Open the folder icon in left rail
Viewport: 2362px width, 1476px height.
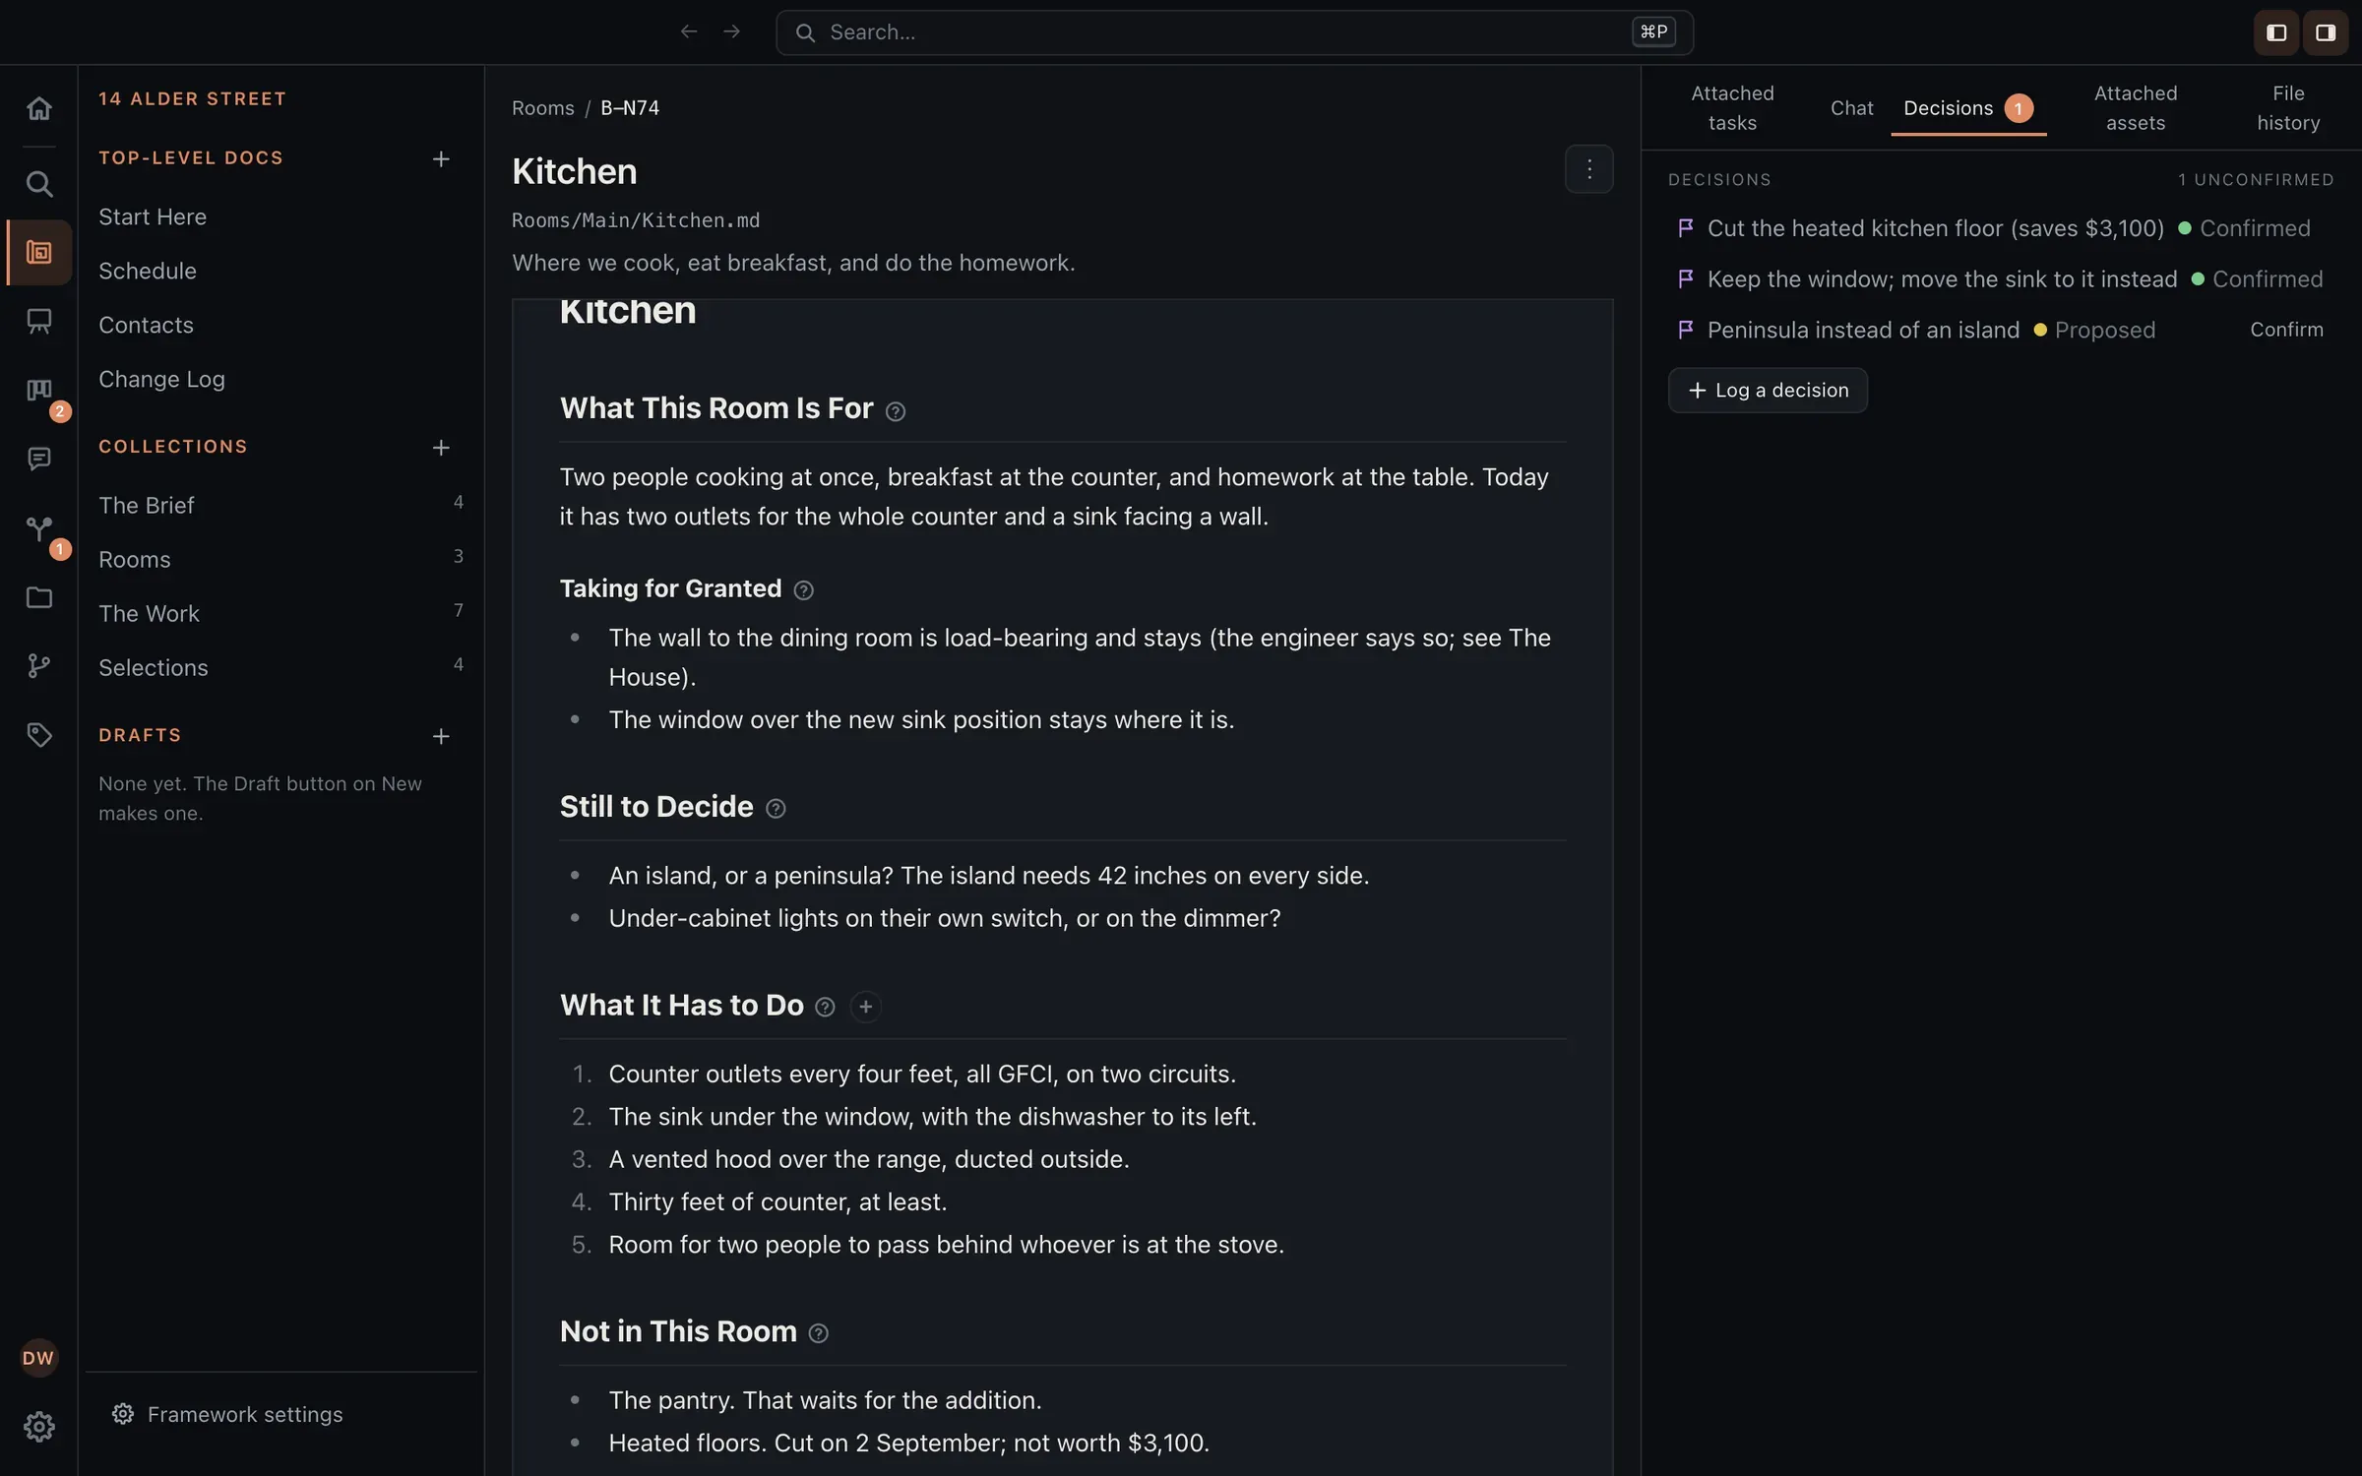click(x=39, y=597)
